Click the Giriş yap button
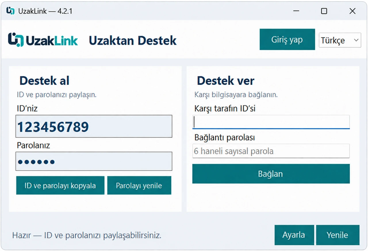Screen dimensions: 368x251 coord(287,39)
